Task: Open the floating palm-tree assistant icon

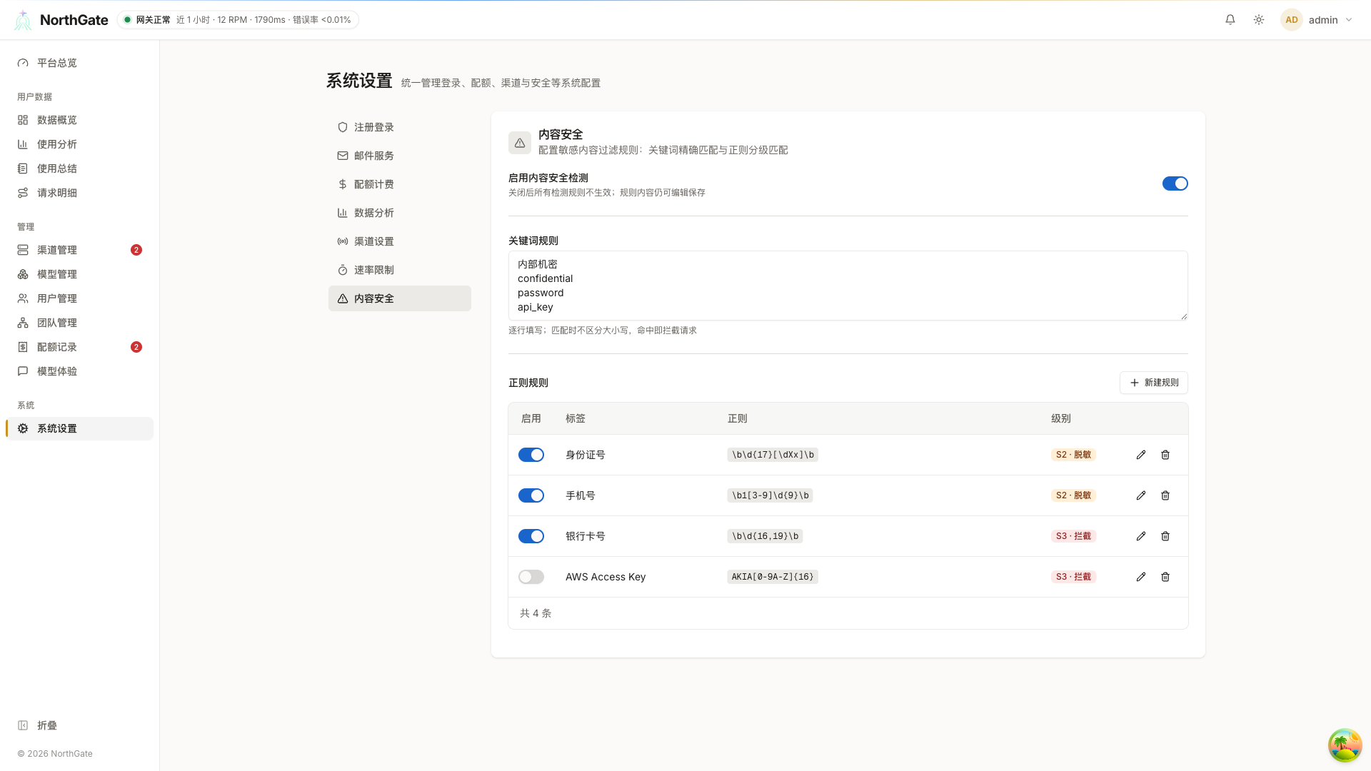Action: (x=1345, y=745)
